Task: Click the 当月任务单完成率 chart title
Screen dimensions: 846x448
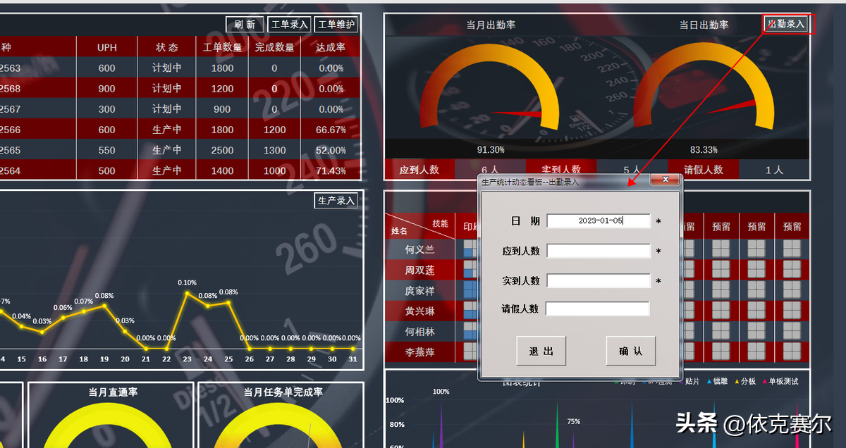Action: [283, 392]
